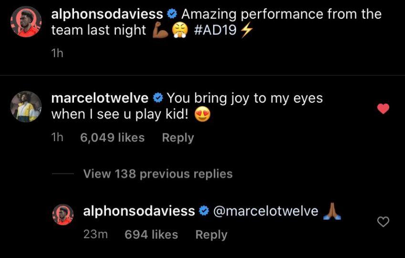Tap the praying hands emoji in reply
The image size is (405, 258).
coord(332,211)
